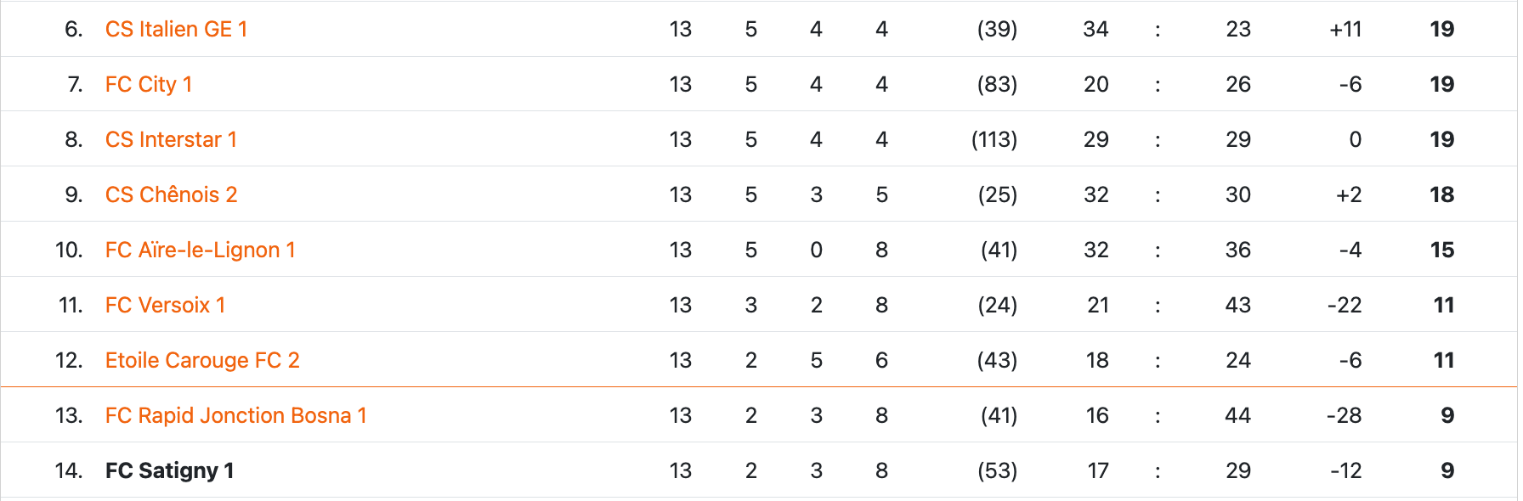Click rank number 6 in the standings

[73, 29]
